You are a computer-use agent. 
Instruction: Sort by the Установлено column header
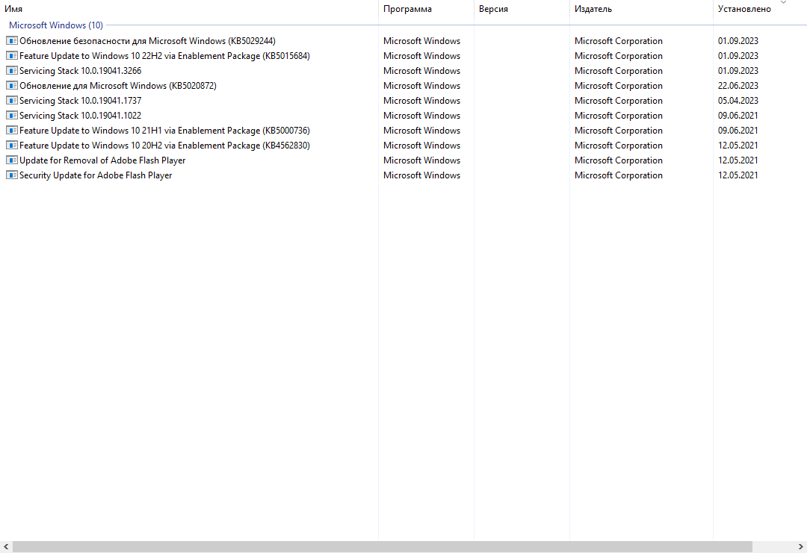click(760, 9)
